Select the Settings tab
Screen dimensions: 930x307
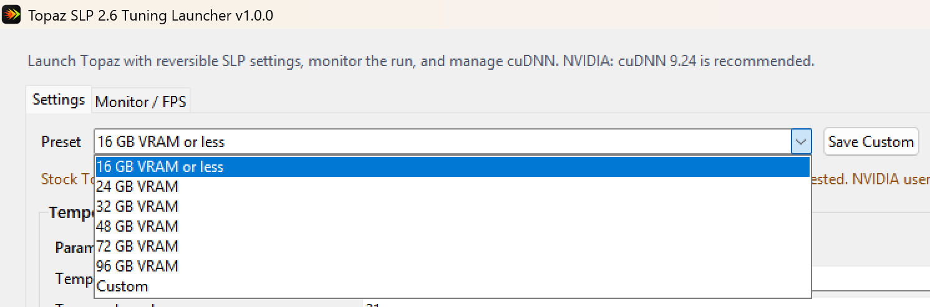(x=59, y=100)
